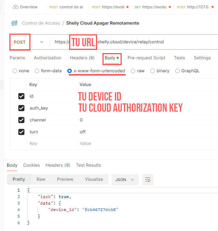Viewport: 218px width, 231px height.
Task: Click the request URL input field
Action: coord(145,42)
